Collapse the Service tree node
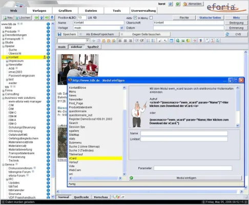The image size is (249, 205). point(3,165)
